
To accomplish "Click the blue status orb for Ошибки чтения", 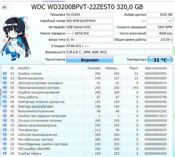I will click(5, 73).
